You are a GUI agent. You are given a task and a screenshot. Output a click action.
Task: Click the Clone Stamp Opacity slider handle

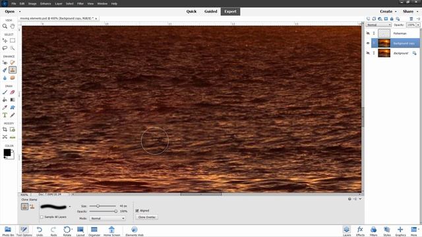116,211
